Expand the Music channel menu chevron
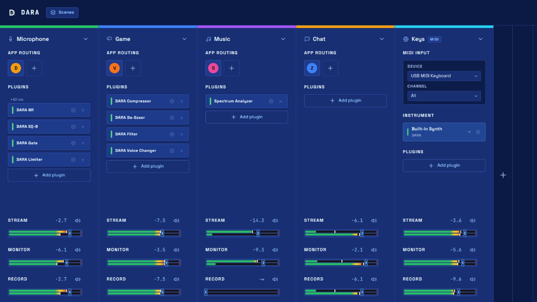537x302 pixels. point(283,39)
